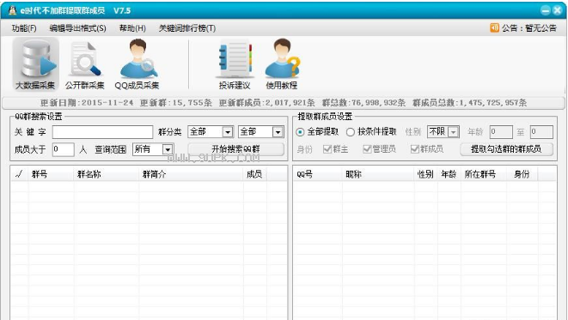Click the 提取勾选群的群成员 button
Image resolution: width=568 pixels, height=320 pixels.
[506, 149]
